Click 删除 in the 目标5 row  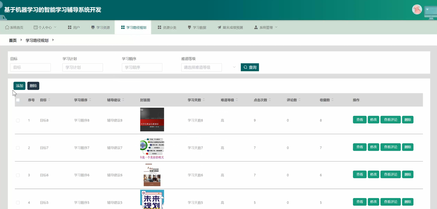pyautogui.click(x=407, y=202)
